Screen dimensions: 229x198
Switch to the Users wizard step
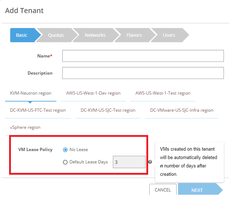[169, 35]
